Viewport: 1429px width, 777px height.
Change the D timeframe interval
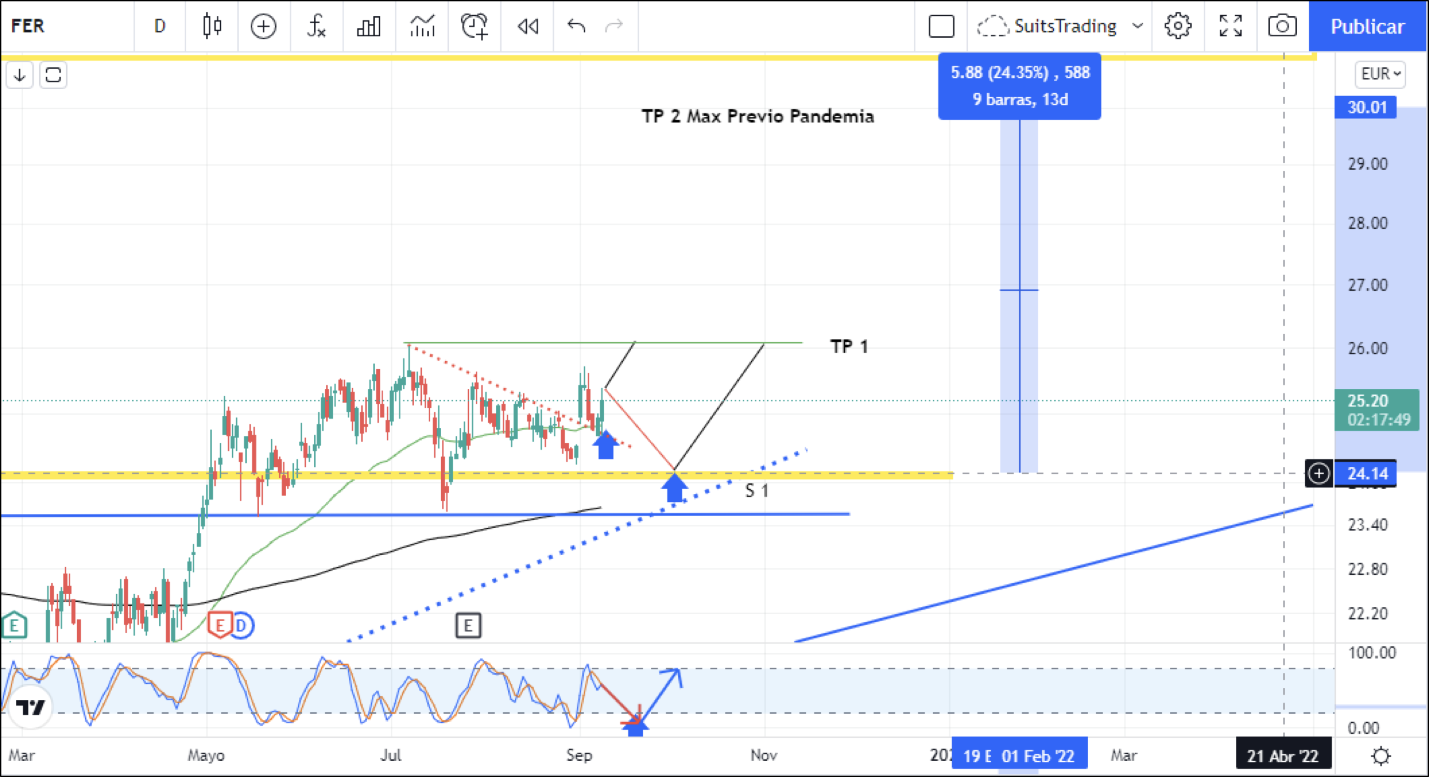click(160, 26)
